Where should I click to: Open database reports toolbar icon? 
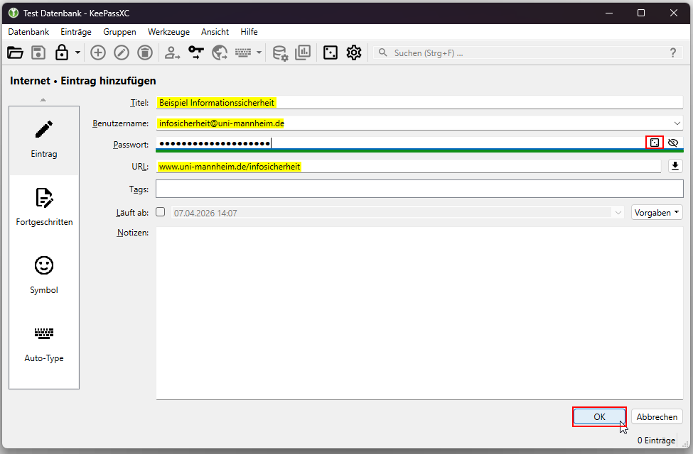303,53
